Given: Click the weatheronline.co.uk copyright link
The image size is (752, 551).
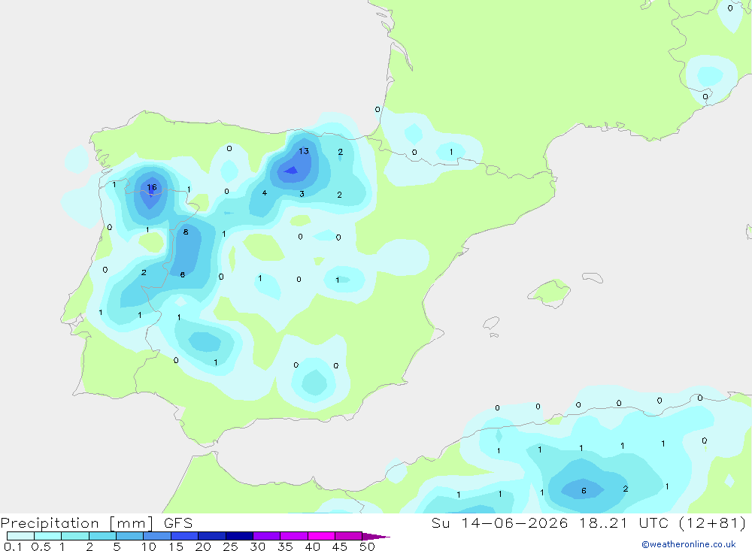Looking at the screenshot, I should [x=689, y=544].
